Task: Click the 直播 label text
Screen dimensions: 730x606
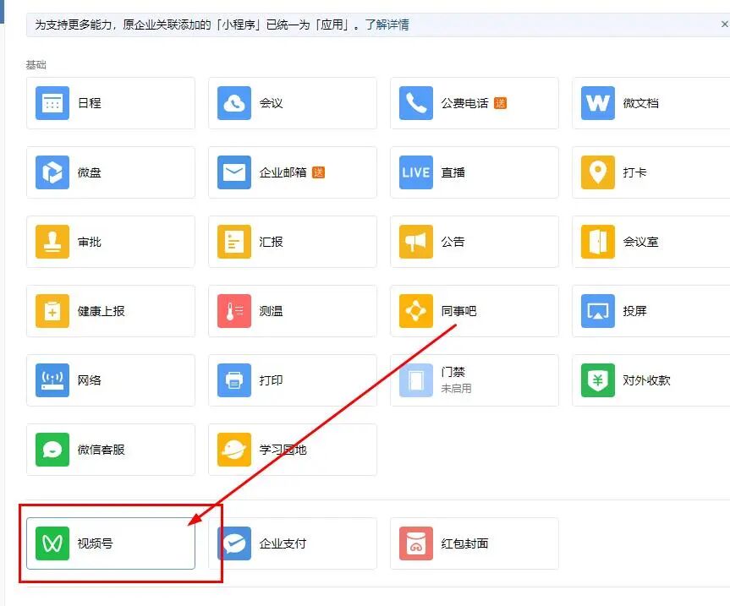Action: point(453,172)
